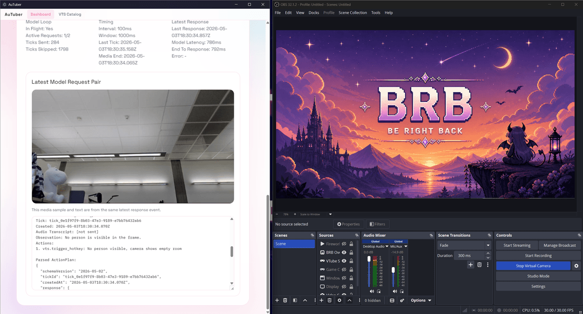This screenshot has height=314, width=583.
Task: Show the Window Capture source
Action: [344, 278]
